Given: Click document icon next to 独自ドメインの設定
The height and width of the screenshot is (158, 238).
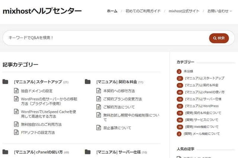Looking at the screenshot, I should (x=16, y=91).
